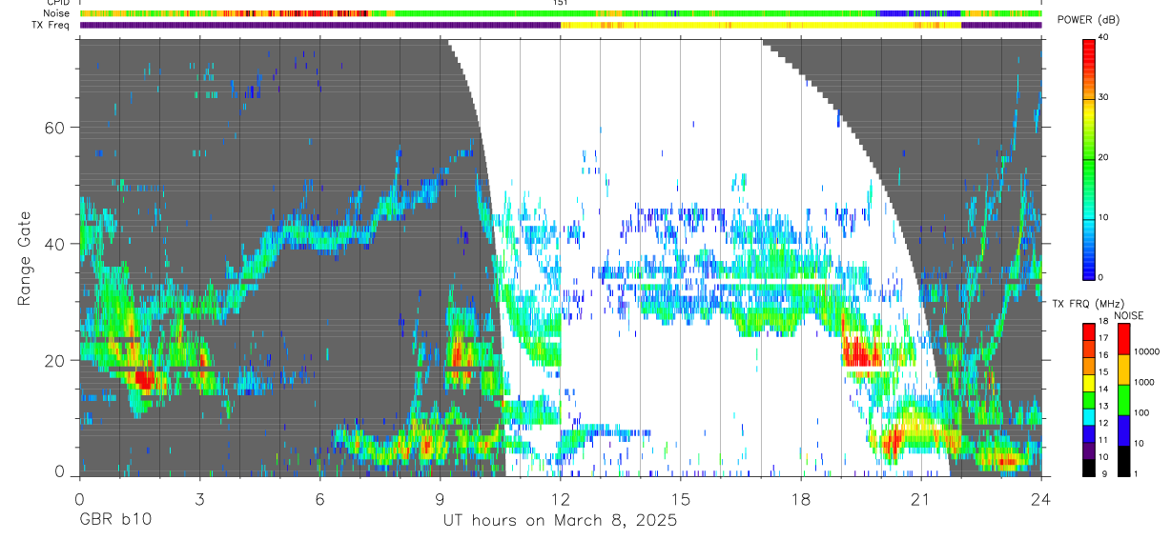Click the 40 tick on Range Gate axis
The image size is (1171, 540).
coord(56,244)
